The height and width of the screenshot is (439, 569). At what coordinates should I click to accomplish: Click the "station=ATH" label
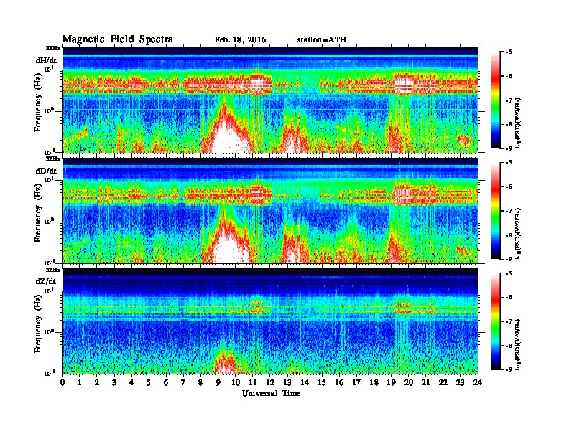pos(322,39)
